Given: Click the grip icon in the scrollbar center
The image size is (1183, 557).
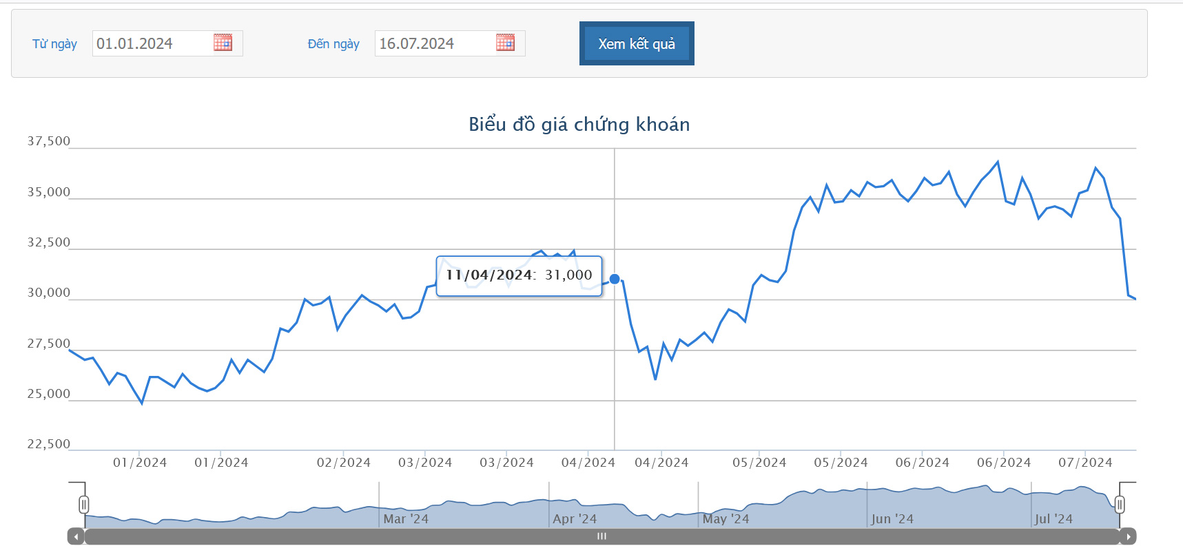Looking at the screenshot, I should tap(601, 536).
